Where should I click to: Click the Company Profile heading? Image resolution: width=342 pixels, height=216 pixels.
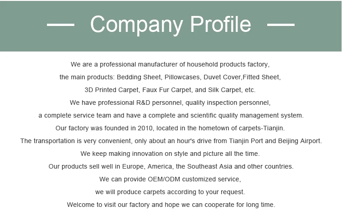point(171,25)
